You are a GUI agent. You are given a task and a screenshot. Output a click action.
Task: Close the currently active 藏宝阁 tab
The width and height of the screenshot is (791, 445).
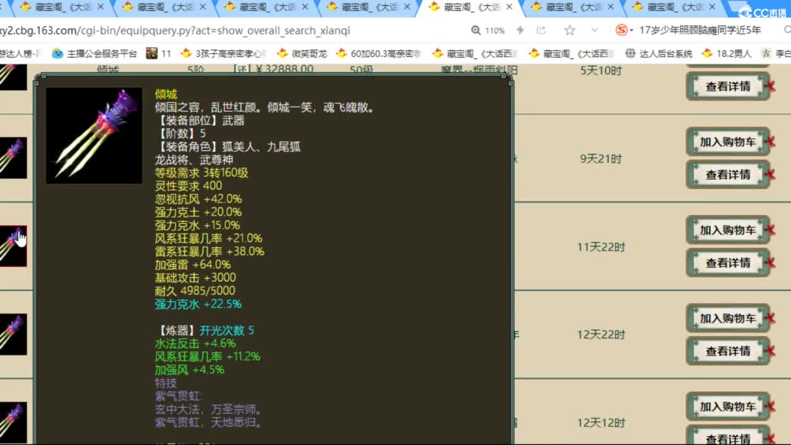[x=509, y=7]
